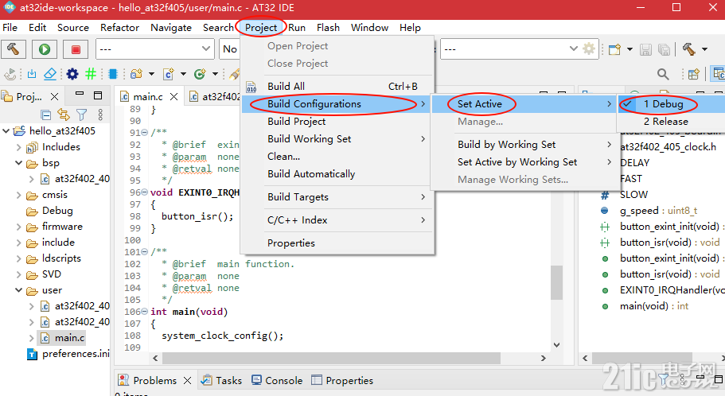Click main(void) in the Outline list
This screenshot has height=396, width=725.
(654, 306)
